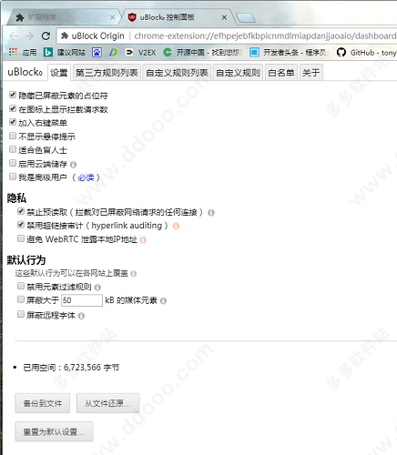The width and height of the screenshot is (397, 455).
Task: Select the 扩展程序 browser tab
Action: click(64, 17)
